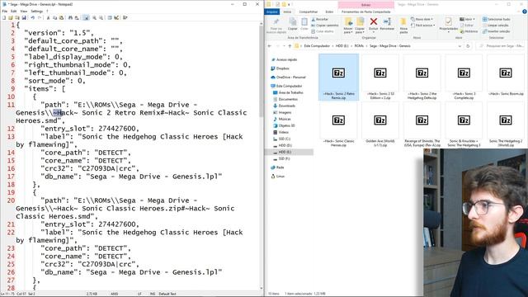
Task: Open the Abrir dropdown in the ribbon
Action: coord(468,19)
